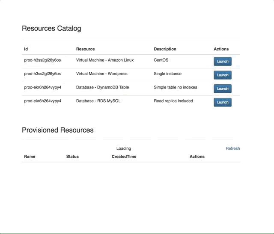Click the 'Description' column header

pyautogui.click(x=165, y=49)
